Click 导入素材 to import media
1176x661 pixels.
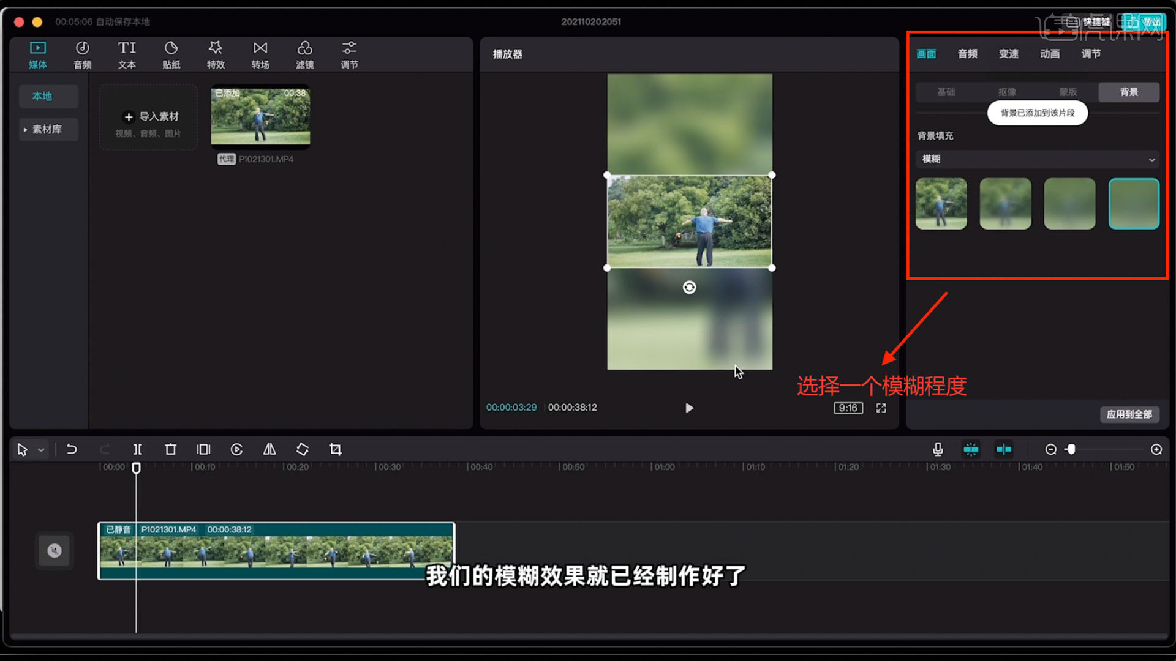(149, 117)
